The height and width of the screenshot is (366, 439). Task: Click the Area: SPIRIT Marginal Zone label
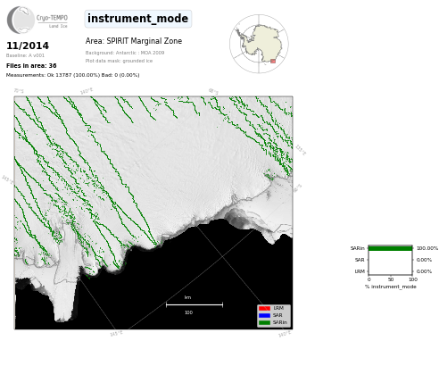tap(134, 41)
